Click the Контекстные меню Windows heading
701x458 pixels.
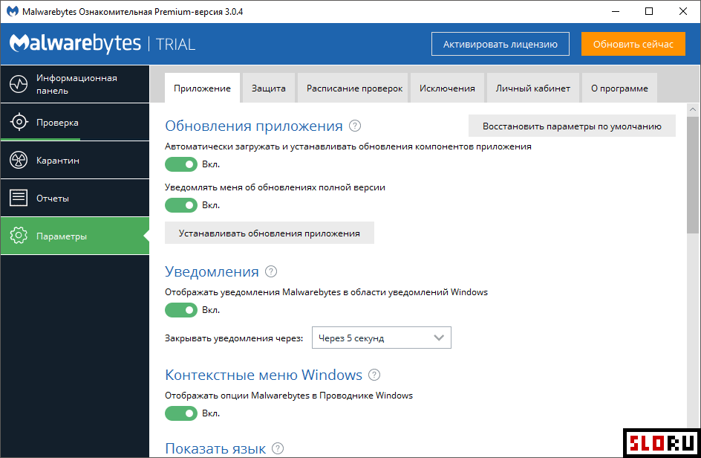[x=264, y=375]
